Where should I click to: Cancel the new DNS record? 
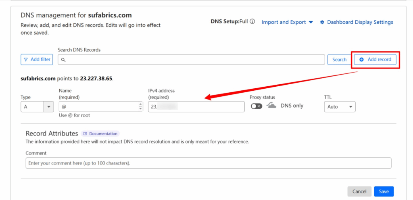tap(359, 192)
